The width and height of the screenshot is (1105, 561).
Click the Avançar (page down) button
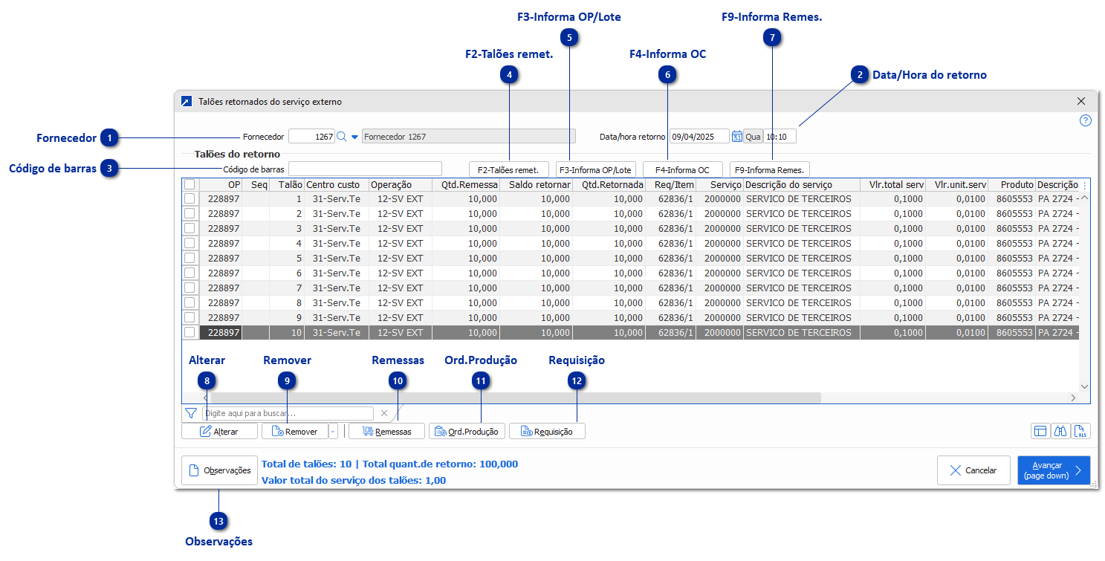(1053, 470)
